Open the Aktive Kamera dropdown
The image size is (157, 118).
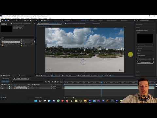pyautogui.click(x=87, y=75)
